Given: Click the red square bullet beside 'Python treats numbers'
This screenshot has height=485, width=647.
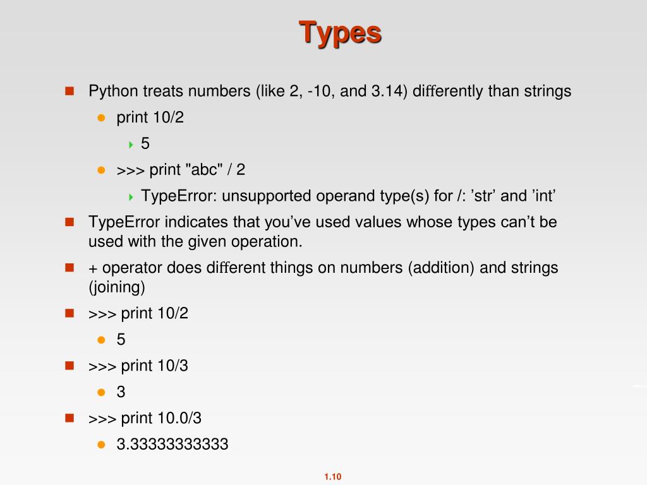Looking at the screenshot, I should 70,91.
